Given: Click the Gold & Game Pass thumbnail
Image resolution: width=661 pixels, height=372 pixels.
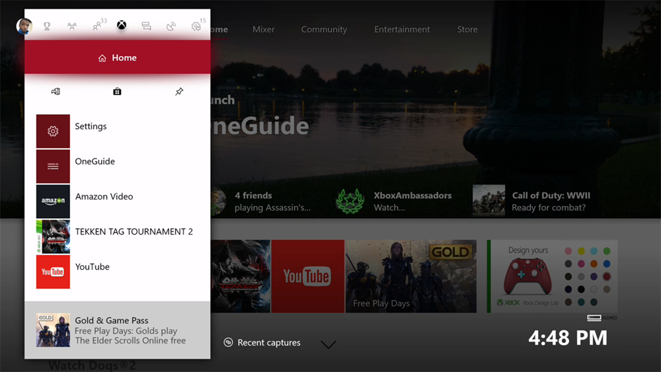Looking at the screenshot, I should pyautogui.click(x=53, y=330).
